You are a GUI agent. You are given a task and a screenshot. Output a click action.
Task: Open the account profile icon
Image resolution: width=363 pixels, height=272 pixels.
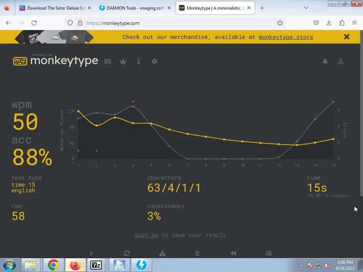tap(341, 61)
